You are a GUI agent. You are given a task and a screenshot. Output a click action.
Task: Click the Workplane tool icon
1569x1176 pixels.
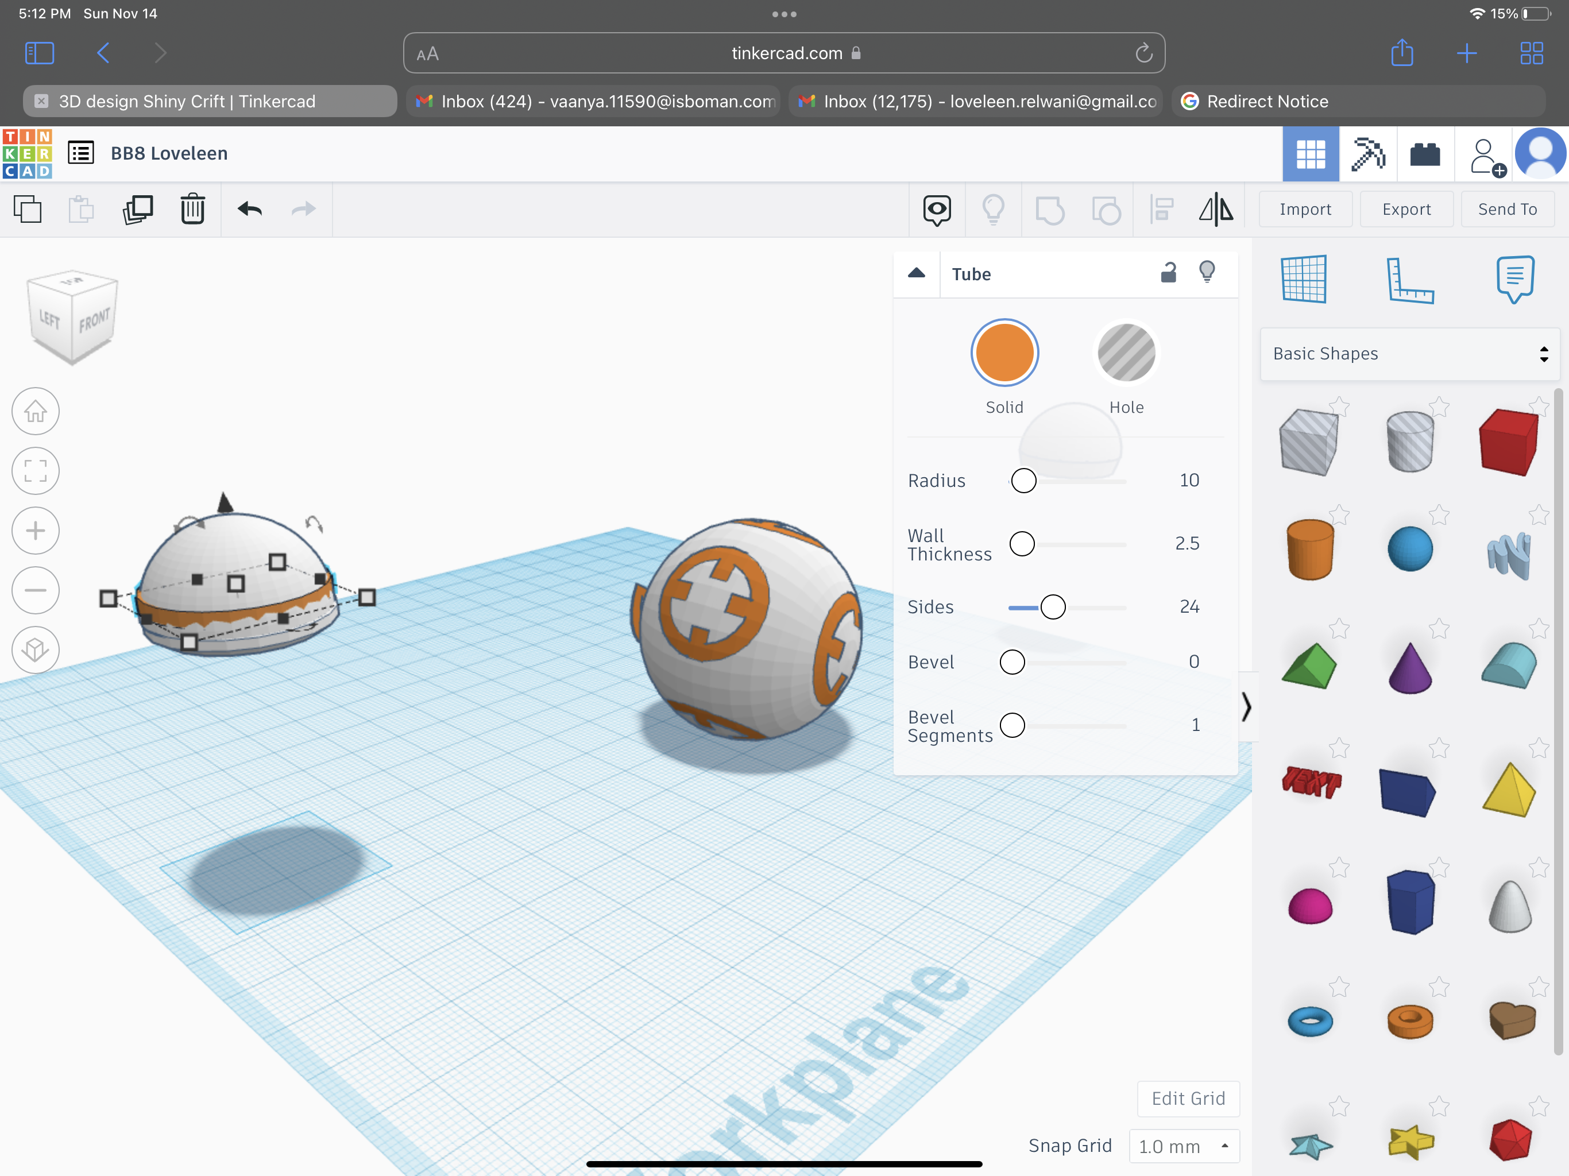click(1304, 280)
